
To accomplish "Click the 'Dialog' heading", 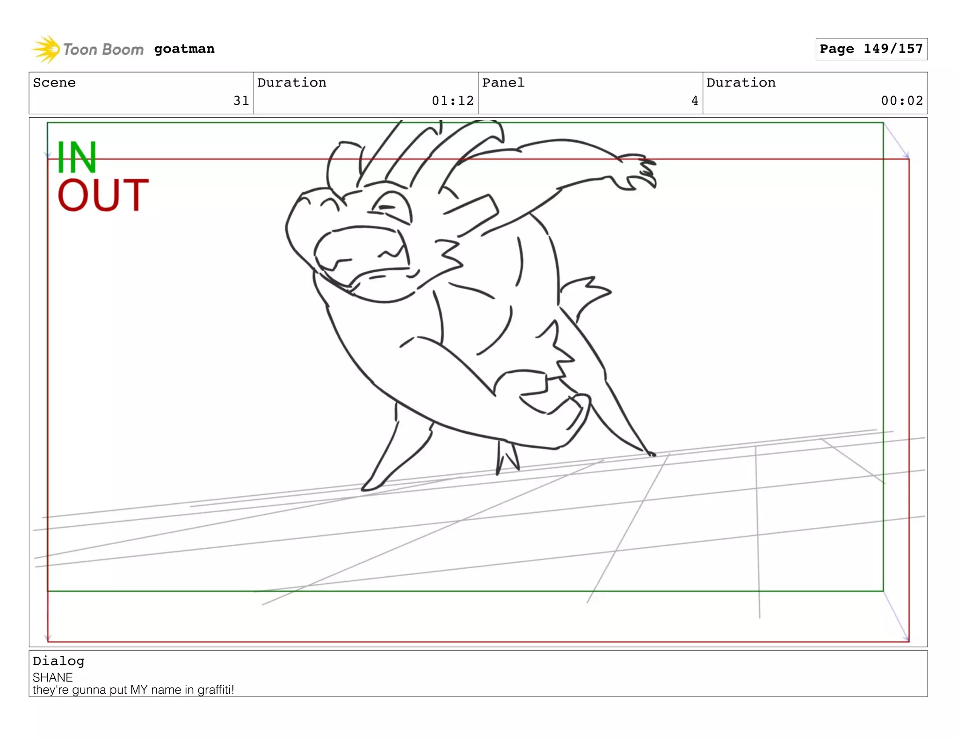I will click(58, 661).
